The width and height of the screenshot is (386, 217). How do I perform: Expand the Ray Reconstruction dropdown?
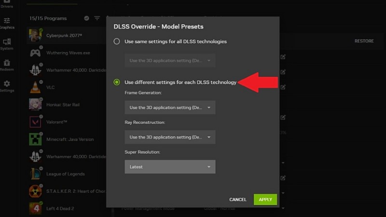170,137
